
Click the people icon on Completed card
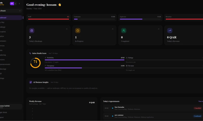point(124,31)
